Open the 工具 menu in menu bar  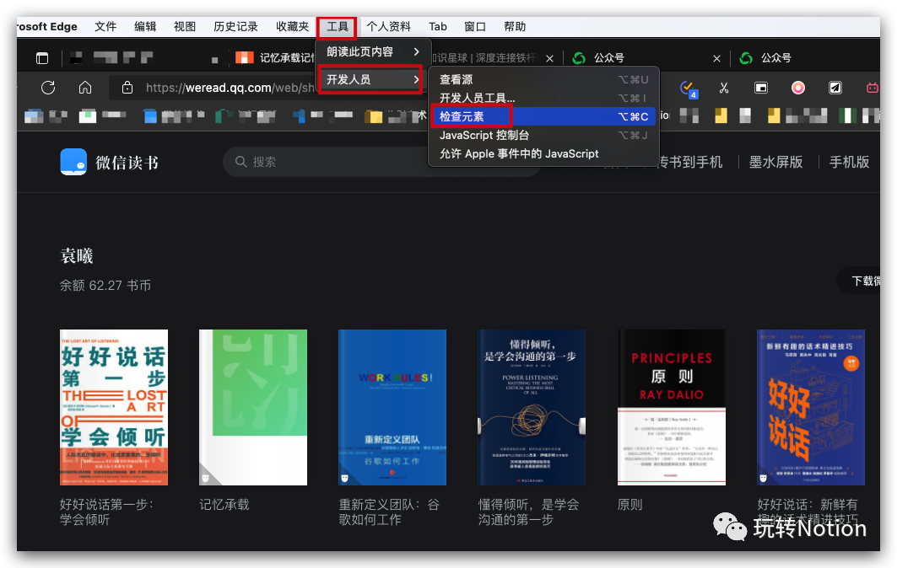pos(336,26)
